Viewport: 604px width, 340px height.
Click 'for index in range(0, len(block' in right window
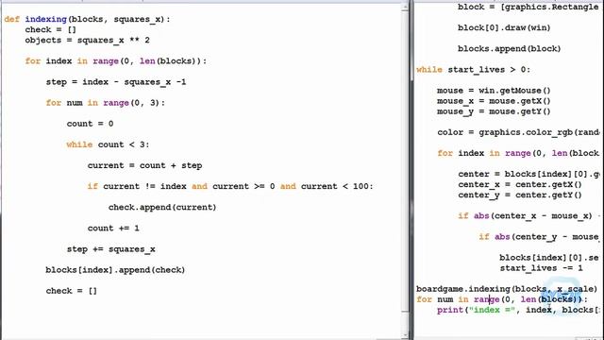coord(518,153)
